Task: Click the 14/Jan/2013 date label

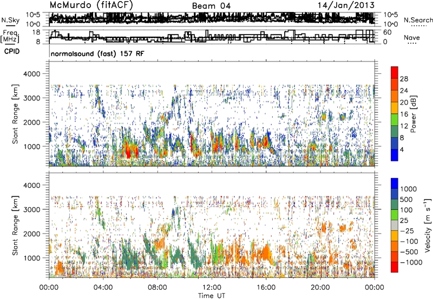Action: 346,5
